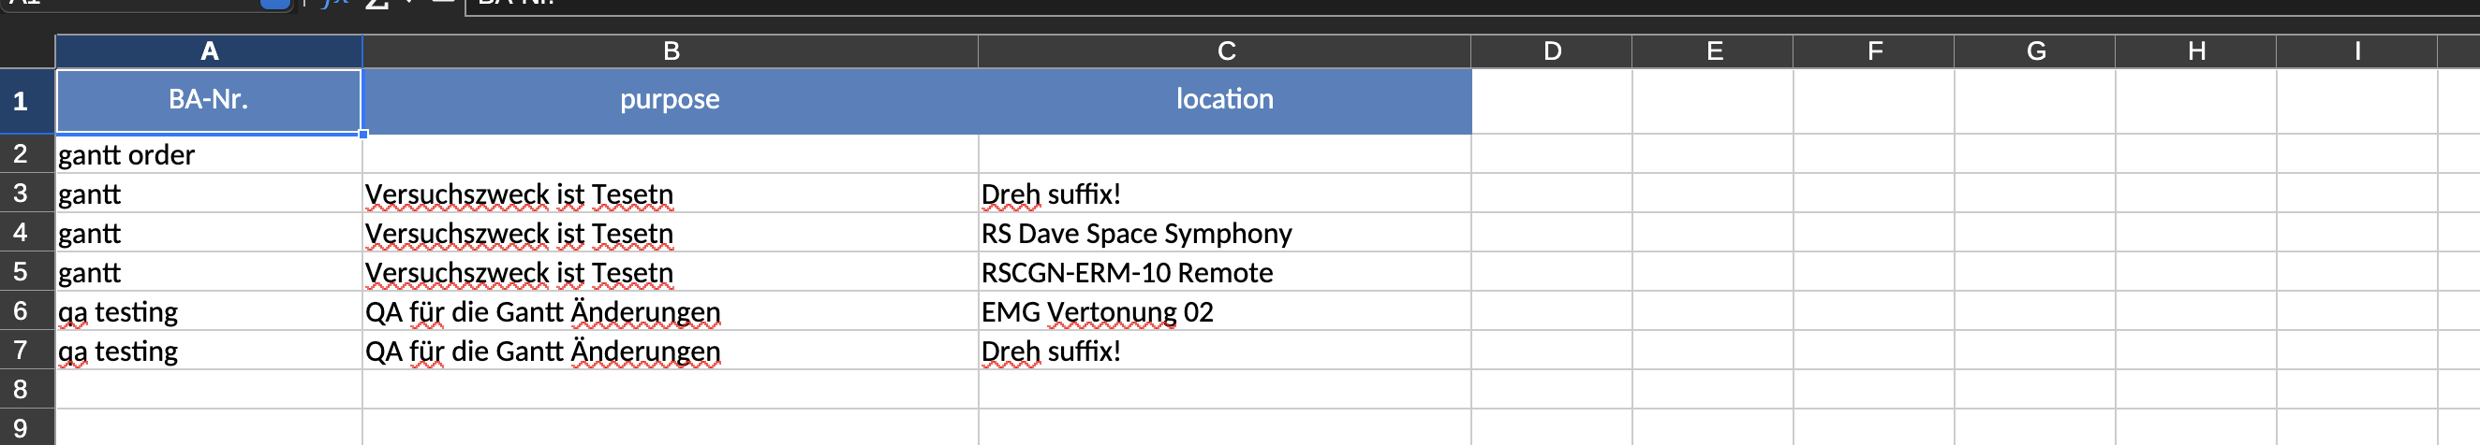Click the select-all corner of the sheet
The width and height of the screenshot is (2480, 445).
coord(27,50)
